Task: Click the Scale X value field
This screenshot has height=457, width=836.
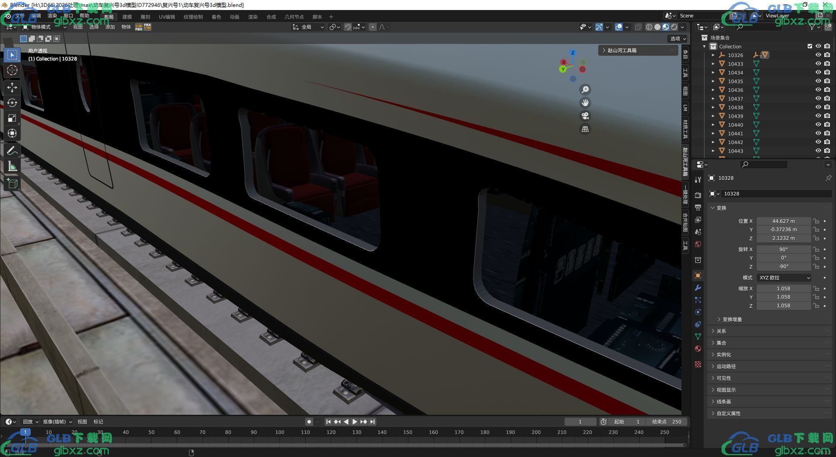Action: click(783, 289)
